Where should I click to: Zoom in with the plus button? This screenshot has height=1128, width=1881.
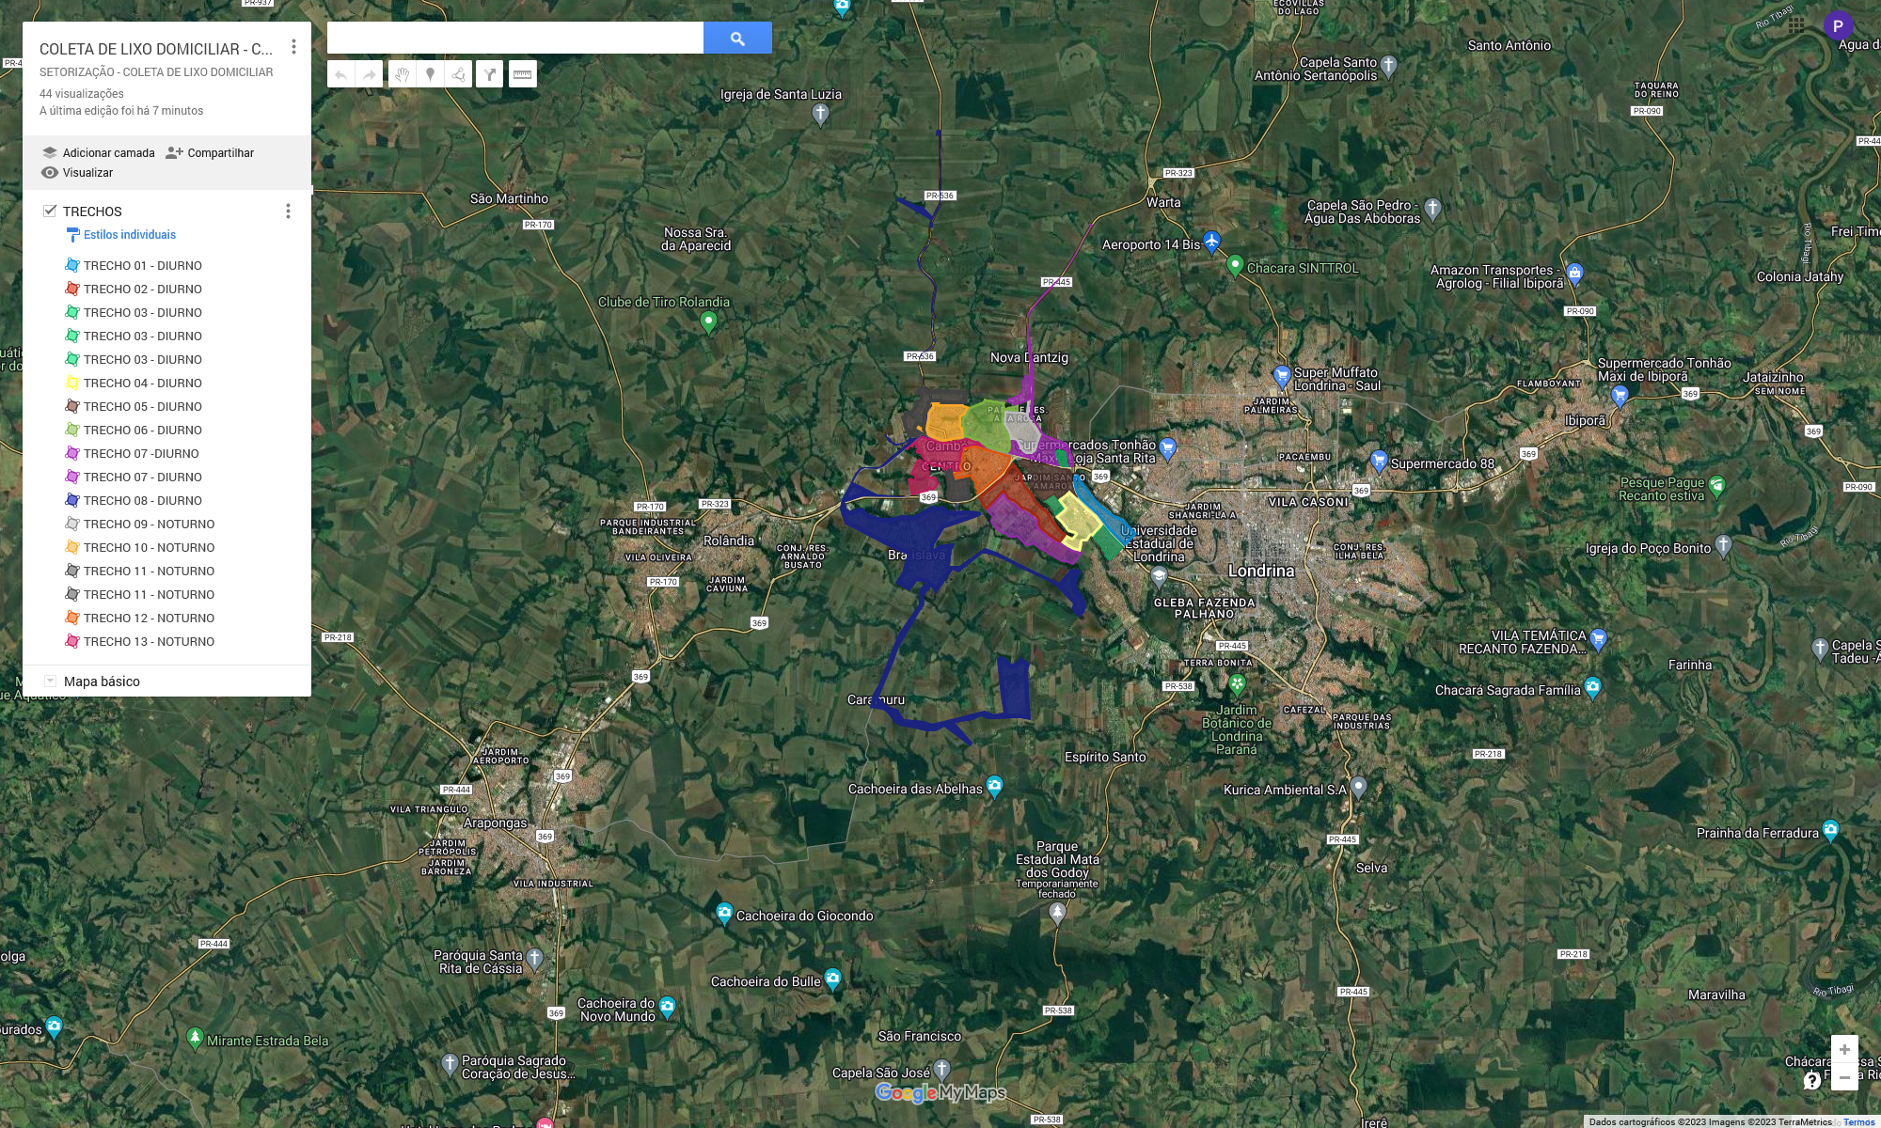1844,1049
